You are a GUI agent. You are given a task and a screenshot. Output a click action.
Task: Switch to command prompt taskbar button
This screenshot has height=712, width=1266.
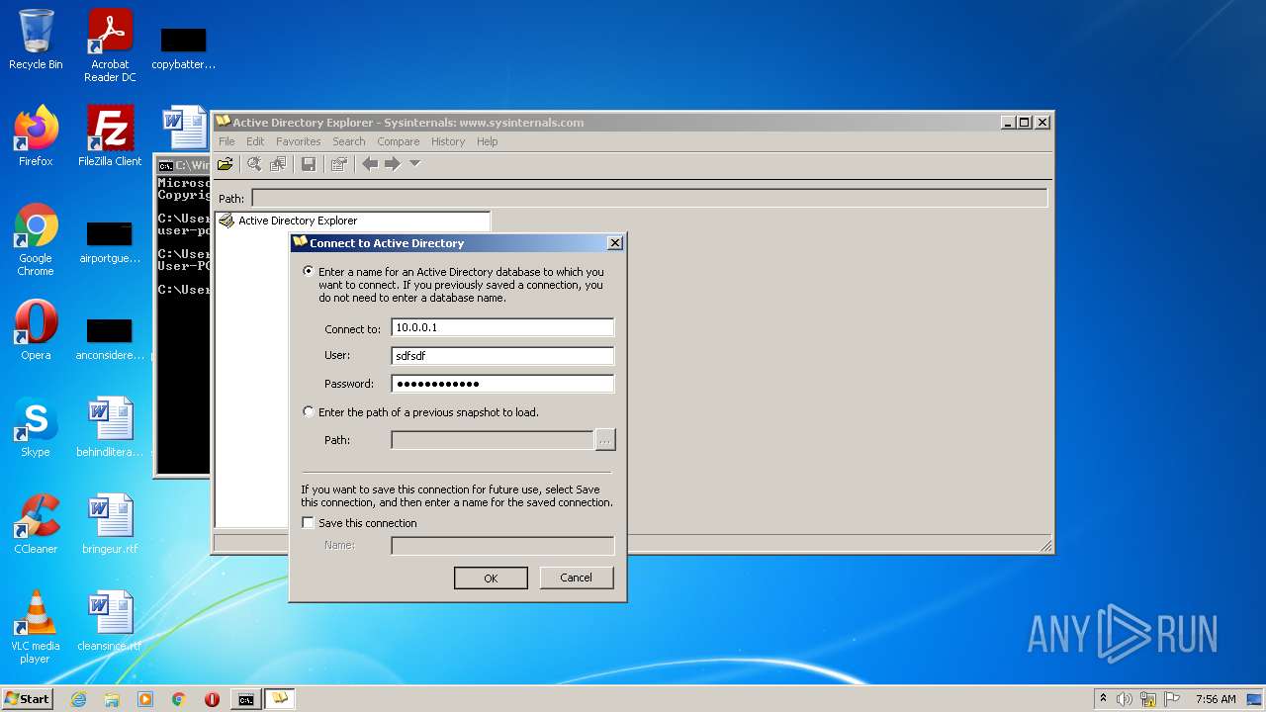click(245, 699)
